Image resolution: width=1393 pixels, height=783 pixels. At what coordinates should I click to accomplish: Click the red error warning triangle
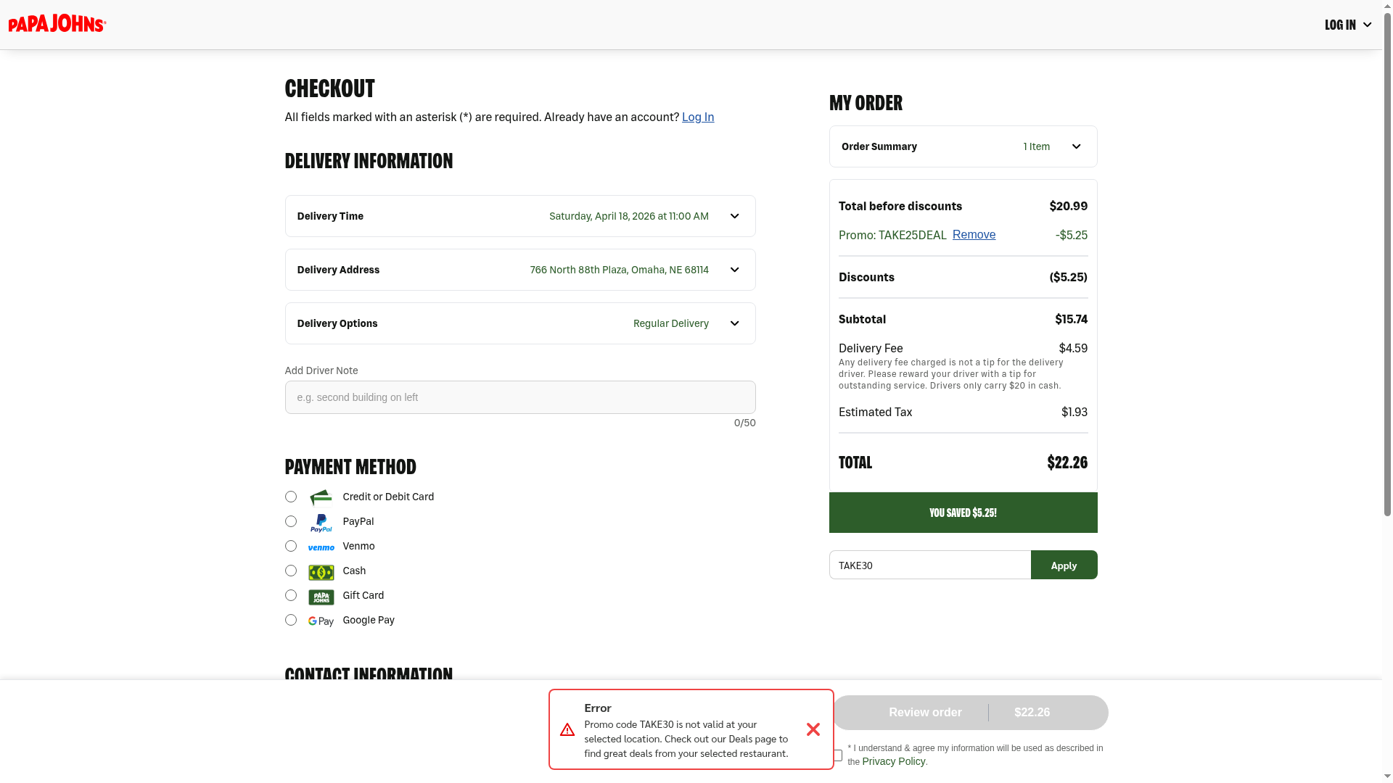click(x=567, y=729)
